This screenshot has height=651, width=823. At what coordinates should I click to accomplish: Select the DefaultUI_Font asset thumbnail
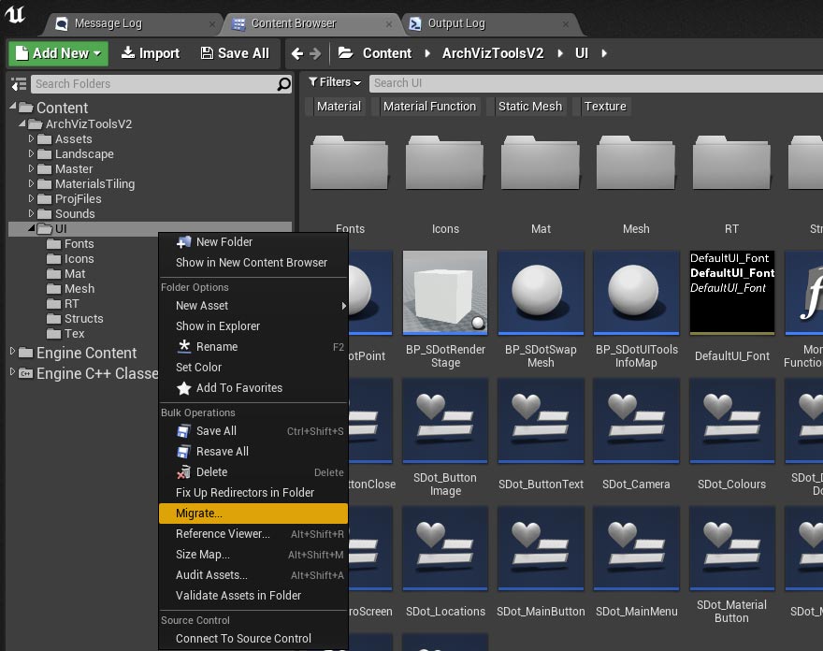point(731,293)
